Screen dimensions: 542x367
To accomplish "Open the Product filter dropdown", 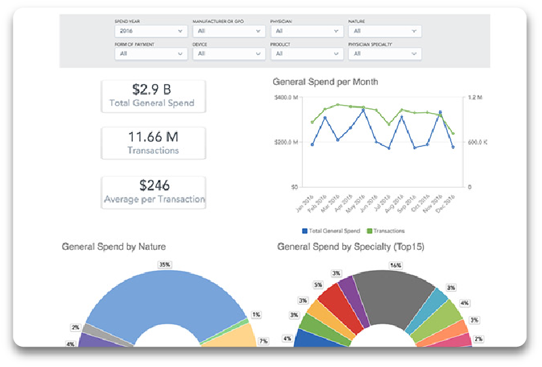I will pyautogui.click(x=307, y=53).
